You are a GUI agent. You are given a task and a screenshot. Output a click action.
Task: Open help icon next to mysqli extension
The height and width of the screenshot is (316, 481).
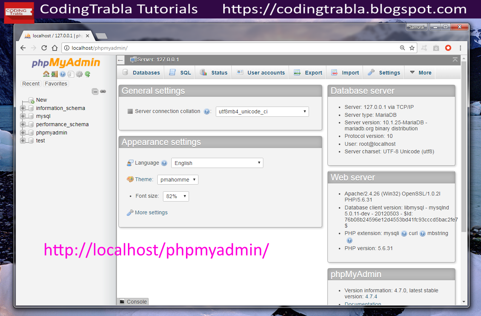(x=404, y=234)
